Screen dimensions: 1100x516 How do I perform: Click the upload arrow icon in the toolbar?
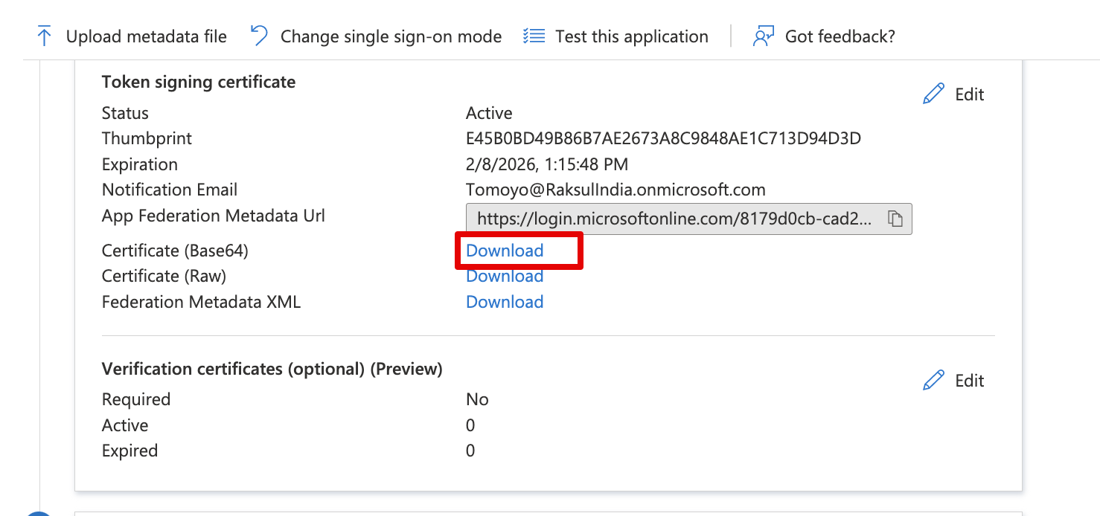tap(44, 36)
